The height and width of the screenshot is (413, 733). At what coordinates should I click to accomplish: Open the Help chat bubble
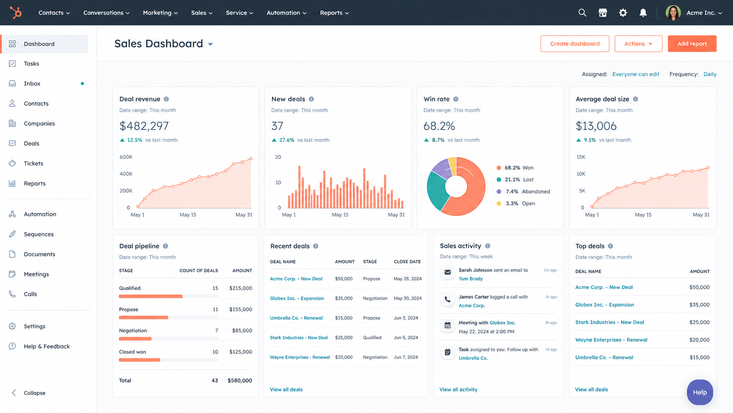(700, 392)
